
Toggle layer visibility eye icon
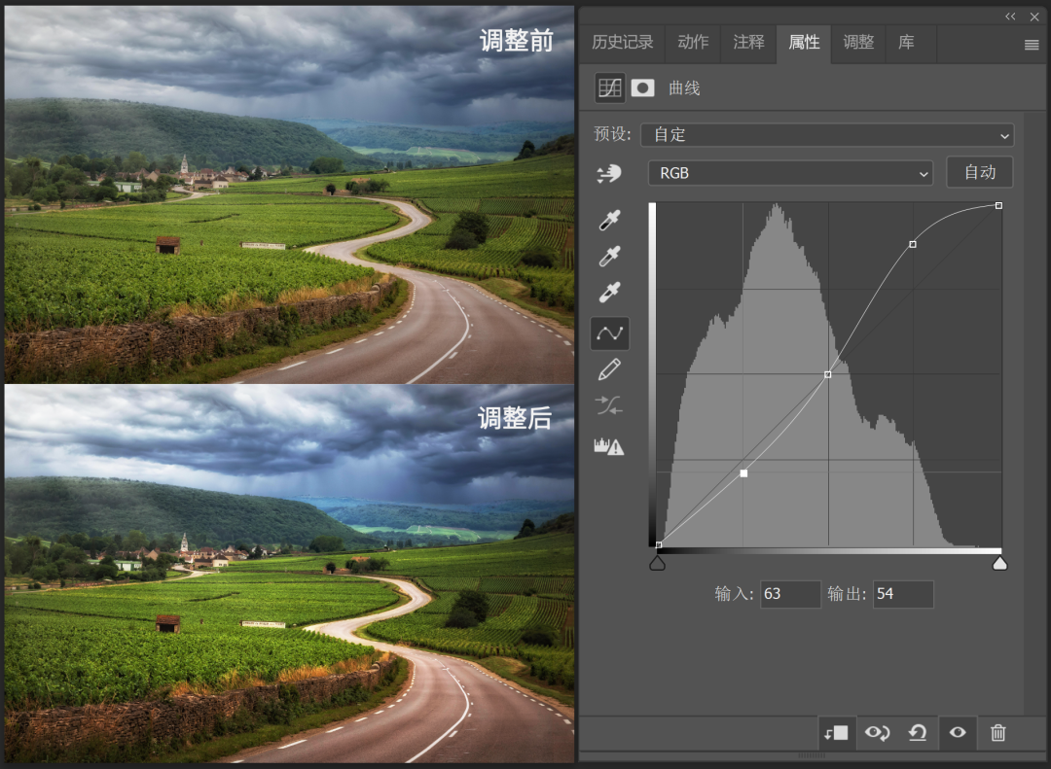coord(958,733)
